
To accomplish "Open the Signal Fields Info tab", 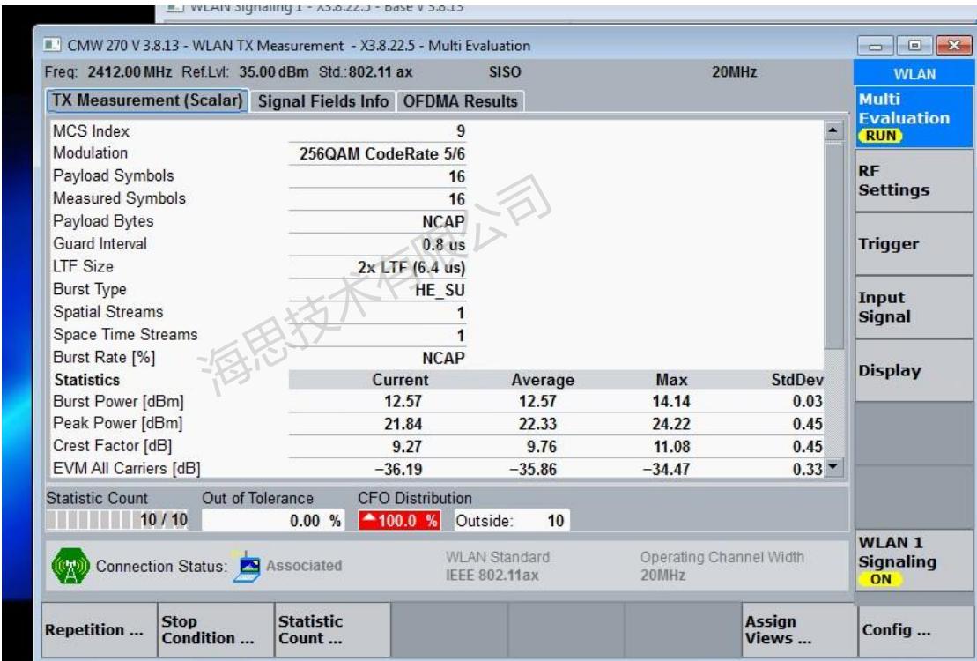I will pyautogui.click(x=322, y=101).
